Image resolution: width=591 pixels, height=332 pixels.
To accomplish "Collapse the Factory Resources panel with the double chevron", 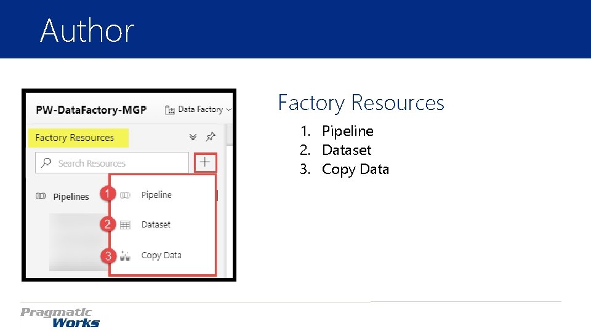I will 193,137.
